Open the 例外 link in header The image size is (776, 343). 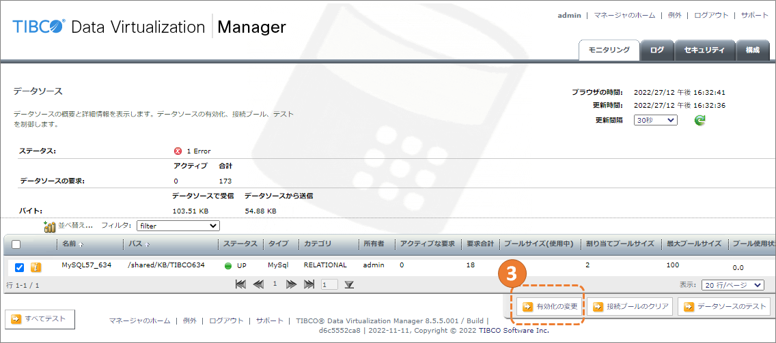click(x=674, y=15)
